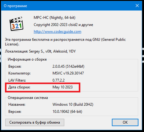Click the LAV Filters value 0.77.2.2
Image resolution: width=144 pixels, height=132 pixels.
coord(58,80)
